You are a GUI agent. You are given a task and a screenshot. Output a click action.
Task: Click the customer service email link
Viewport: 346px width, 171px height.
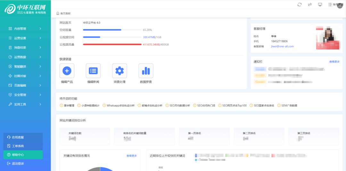282,46
